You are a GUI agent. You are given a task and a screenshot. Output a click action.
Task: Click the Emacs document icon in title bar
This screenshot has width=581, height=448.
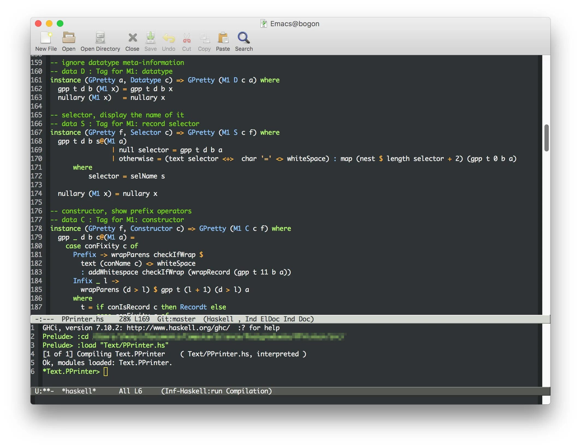(x=263, y=24)
